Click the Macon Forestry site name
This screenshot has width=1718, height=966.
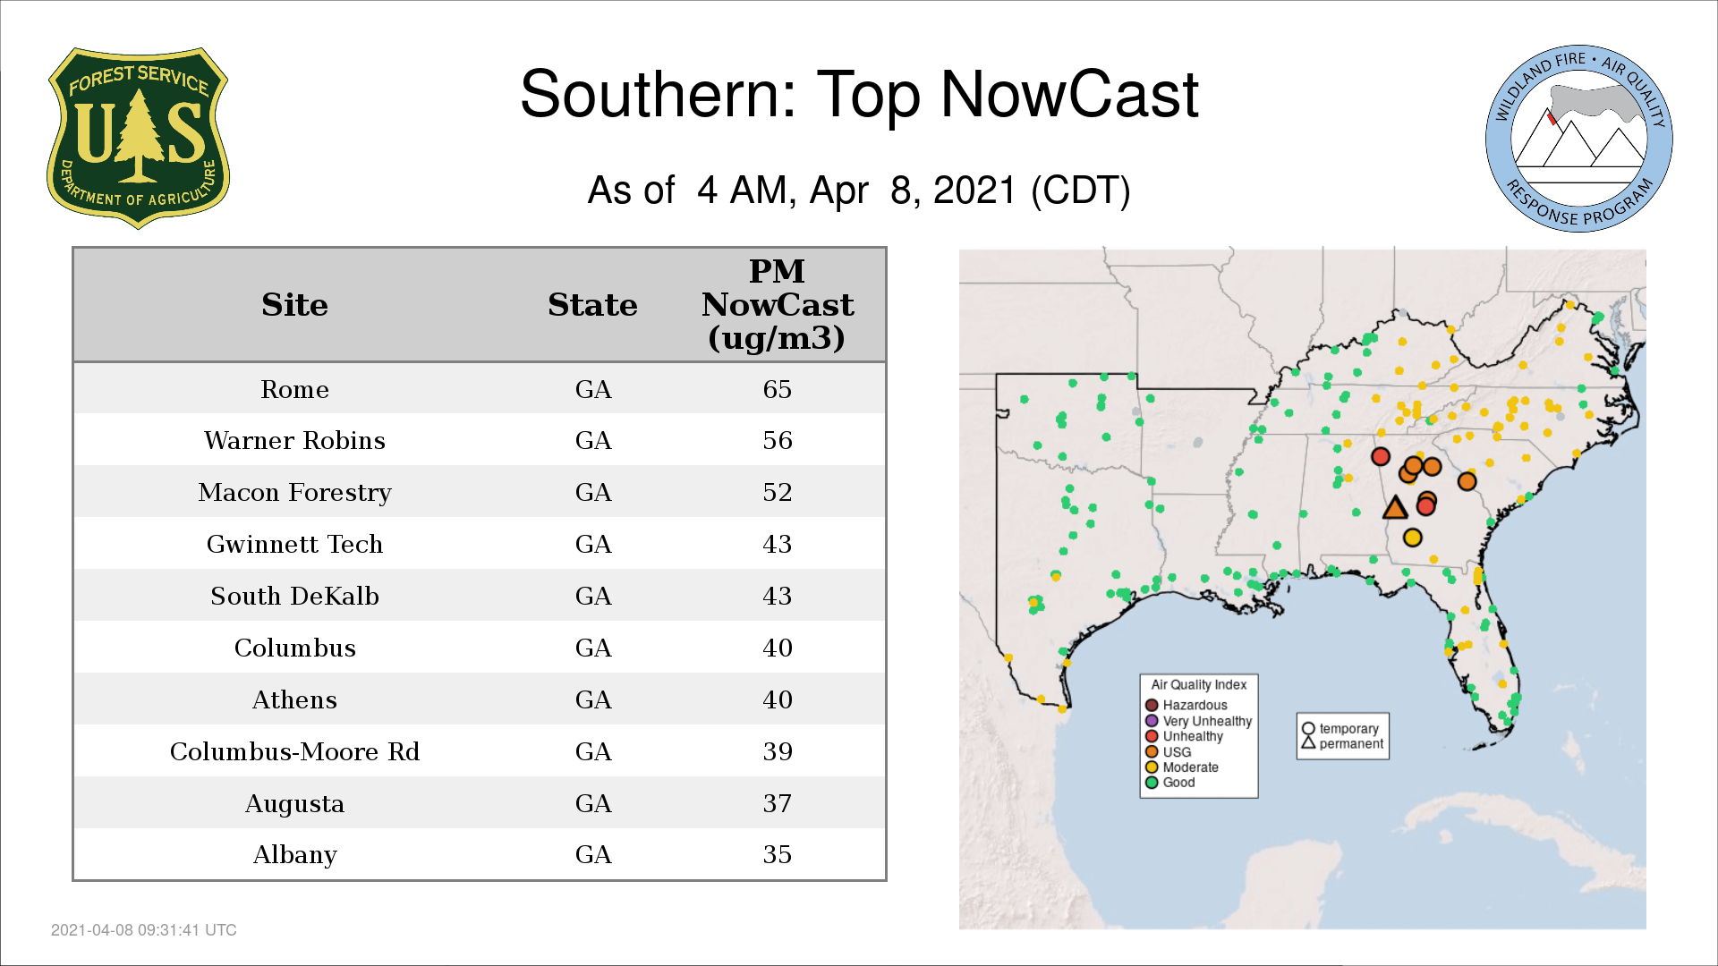(x=294, y=492)
